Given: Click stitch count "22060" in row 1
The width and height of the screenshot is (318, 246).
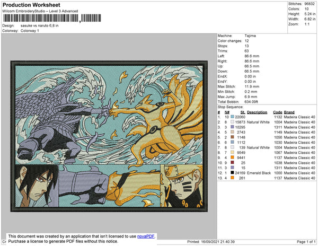Looking at the screenshot, I should (x=240, y=117).
